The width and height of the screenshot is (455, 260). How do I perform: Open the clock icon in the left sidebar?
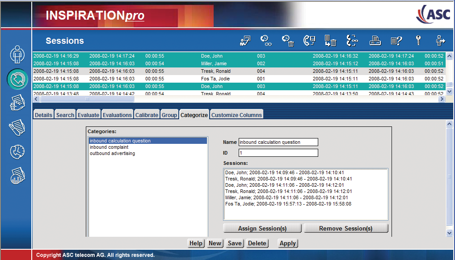pos(17,151)
